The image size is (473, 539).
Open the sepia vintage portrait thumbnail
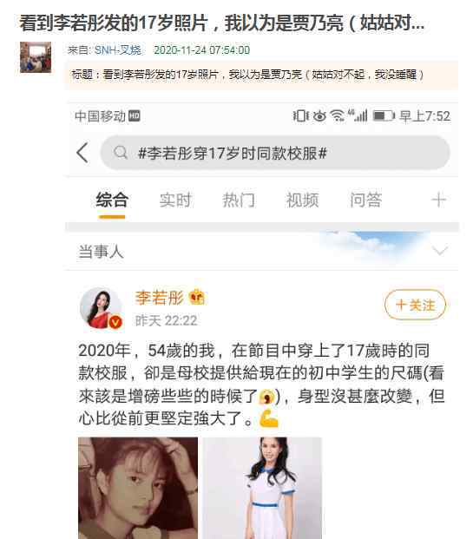(x=138, y=488)
